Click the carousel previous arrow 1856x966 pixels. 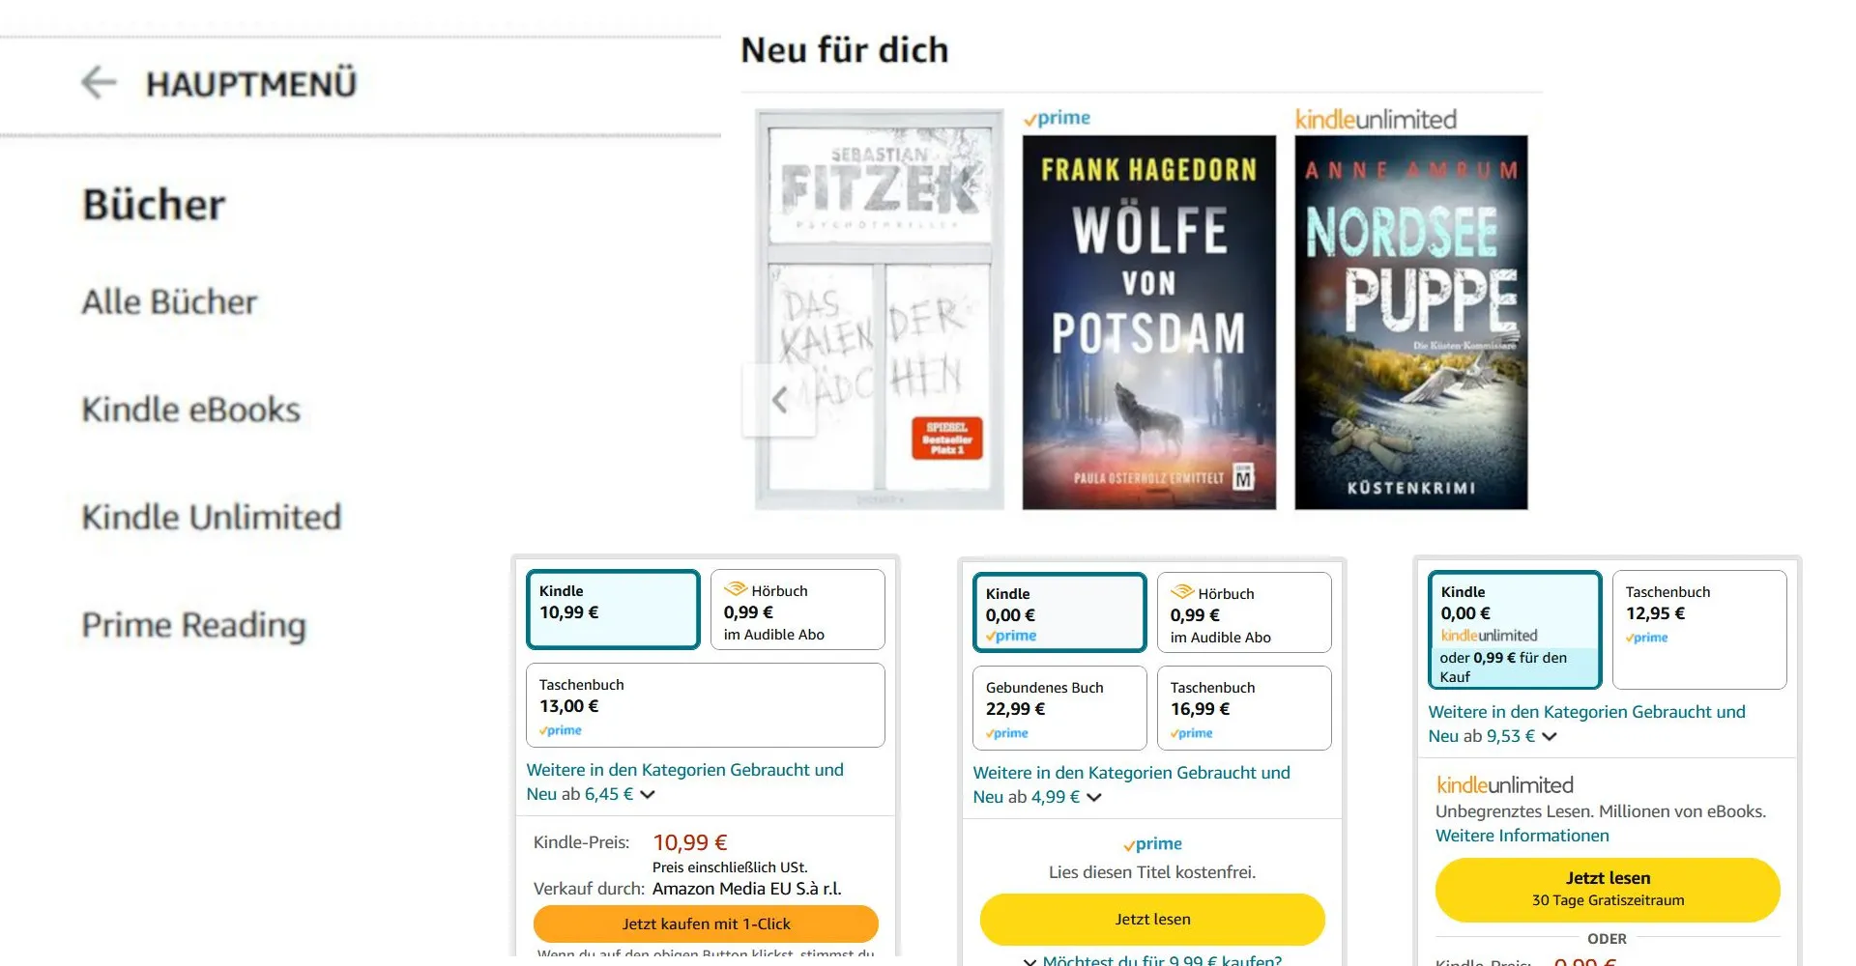pos(779,399)
